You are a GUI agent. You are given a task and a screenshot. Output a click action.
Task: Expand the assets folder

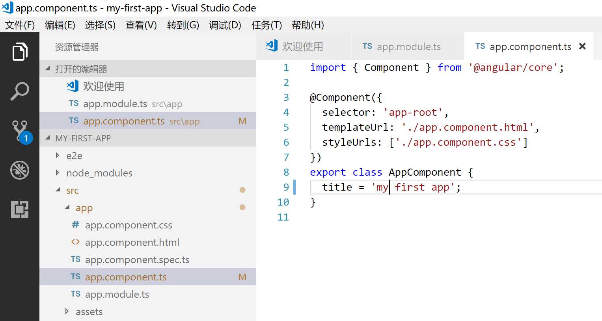pyautogui.click(x=67, y=311)
